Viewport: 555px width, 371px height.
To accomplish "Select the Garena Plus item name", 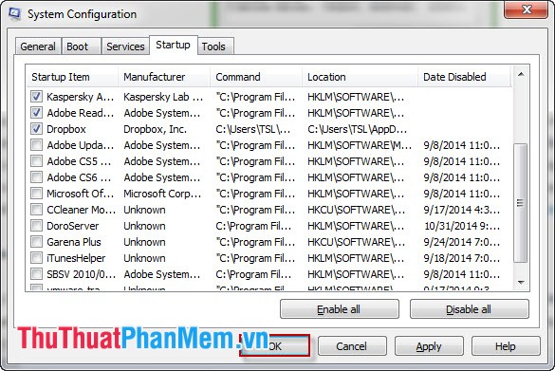I will tap(74, 242).
